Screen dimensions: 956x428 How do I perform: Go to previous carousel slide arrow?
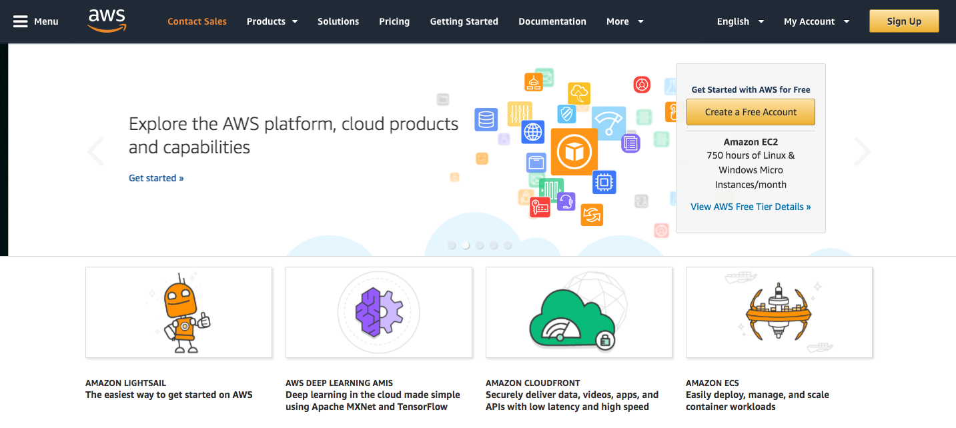pyautogui.click(x=96, y=151)
